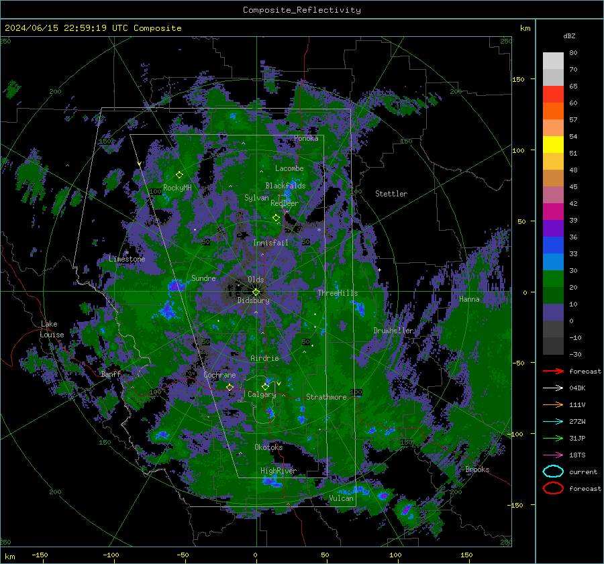Viewport: 604px width, 564px height.
Task: Click the Sylvan label
Action: click(256, 198)
